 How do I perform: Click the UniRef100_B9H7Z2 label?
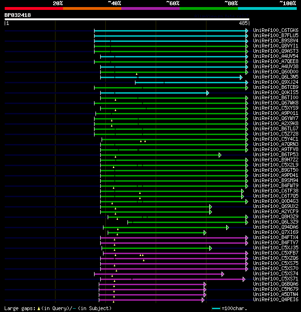[276, 160]
